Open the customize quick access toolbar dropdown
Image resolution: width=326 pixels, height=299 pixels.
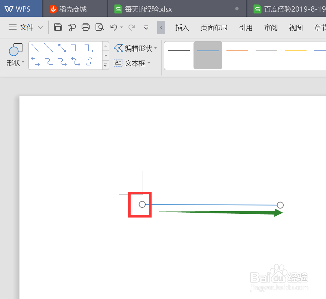point(146,27)
